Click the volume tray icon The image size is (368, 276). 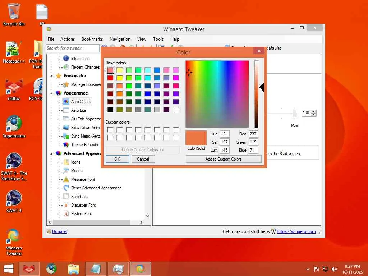pyautogui.click(x=334, y=269)
